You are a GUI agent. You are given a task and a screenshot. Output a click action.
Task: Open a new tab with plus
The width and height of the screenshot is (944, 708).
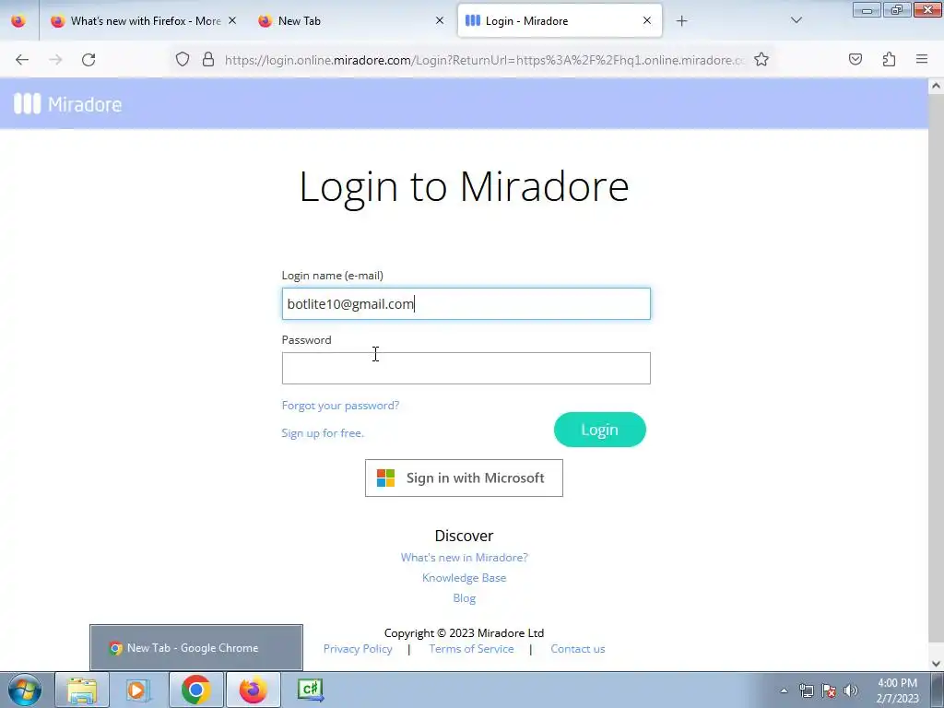[x=681, y=21]
